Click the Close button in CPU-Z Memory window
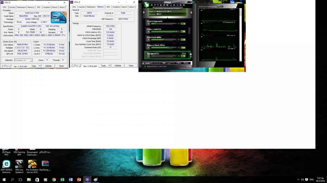This screenshot has height=183, width=327. [x=131, y=66]
